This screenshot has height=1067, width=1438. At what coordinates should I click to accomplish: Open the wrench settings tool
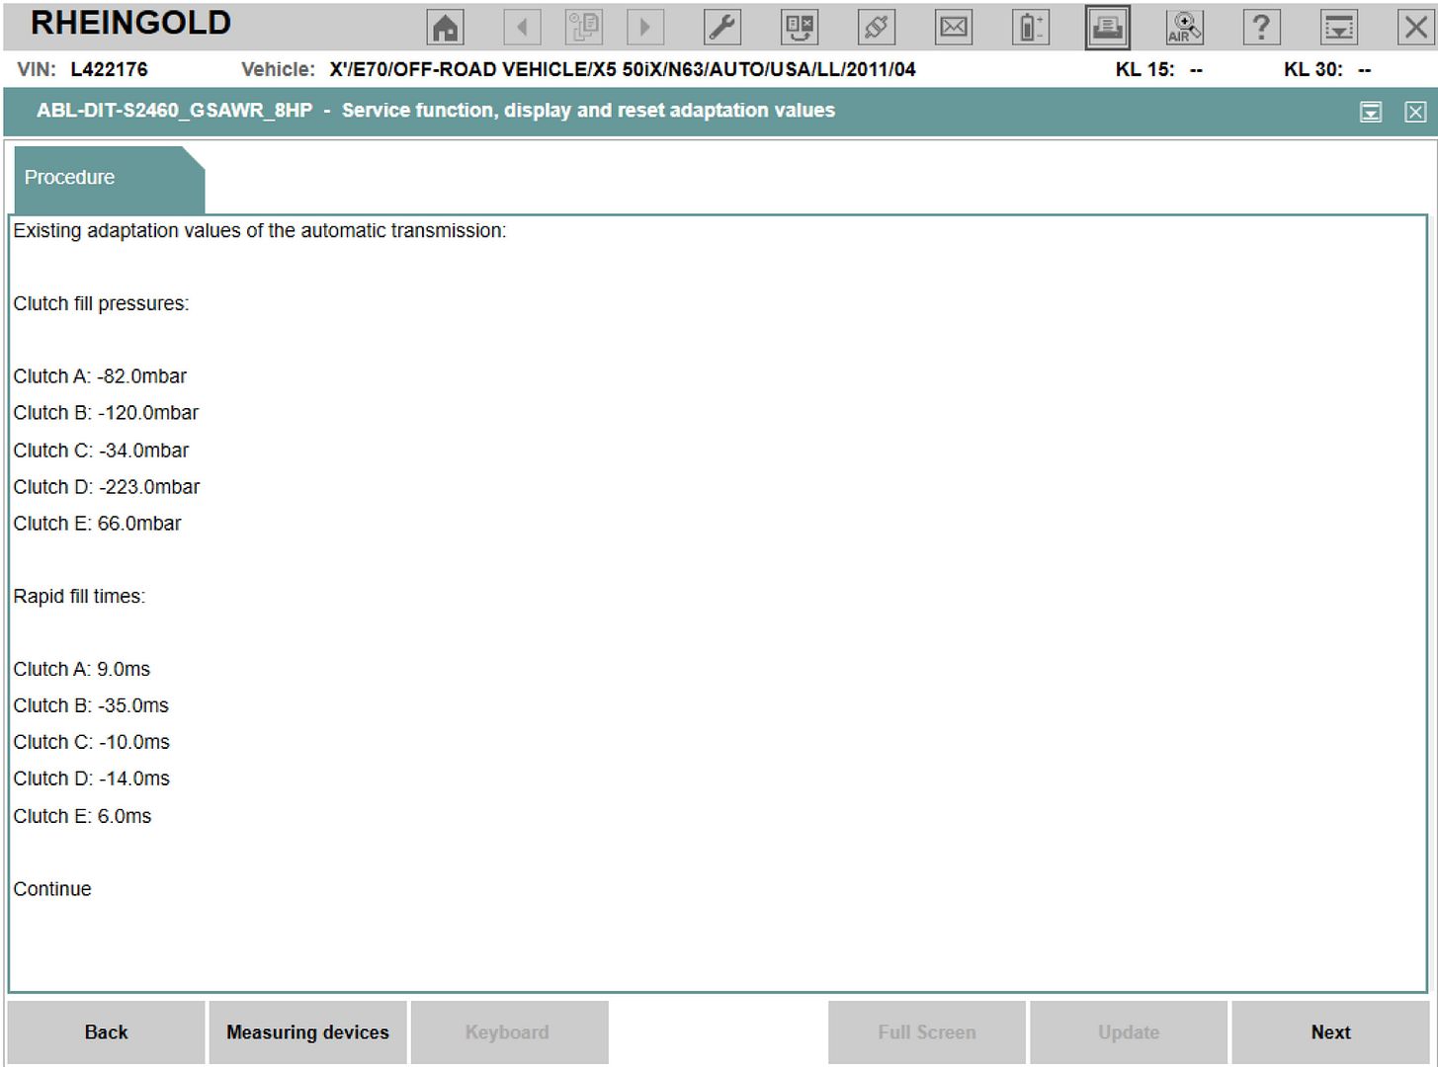point(722,27)
